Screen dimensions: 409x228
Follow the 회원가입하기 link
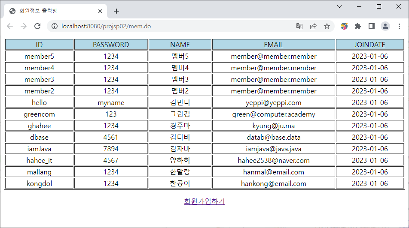tap(204, 201)
